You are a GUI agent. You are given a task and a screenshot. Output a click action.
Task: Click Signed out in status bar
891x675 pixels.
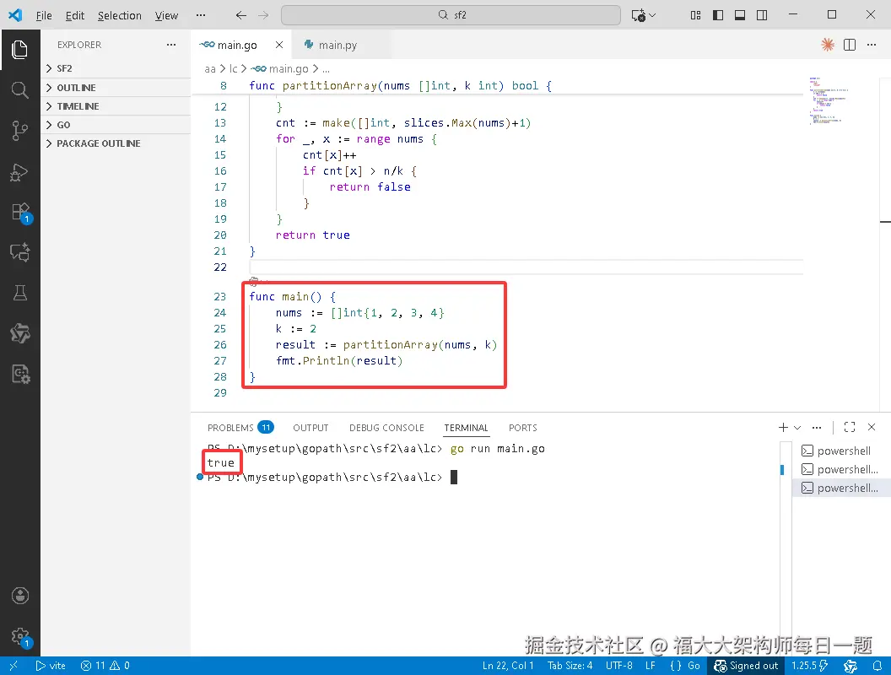click(x=746, y=666)
